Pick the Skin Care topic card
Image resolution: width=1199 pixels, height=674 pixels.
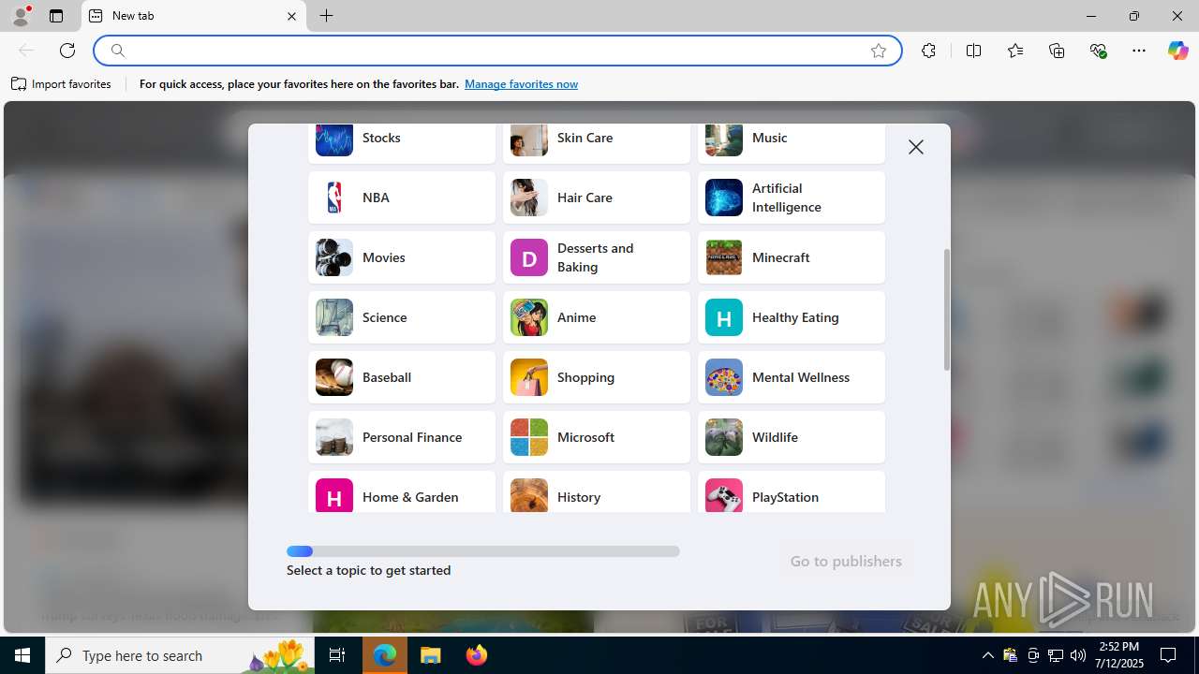point(597,143)
